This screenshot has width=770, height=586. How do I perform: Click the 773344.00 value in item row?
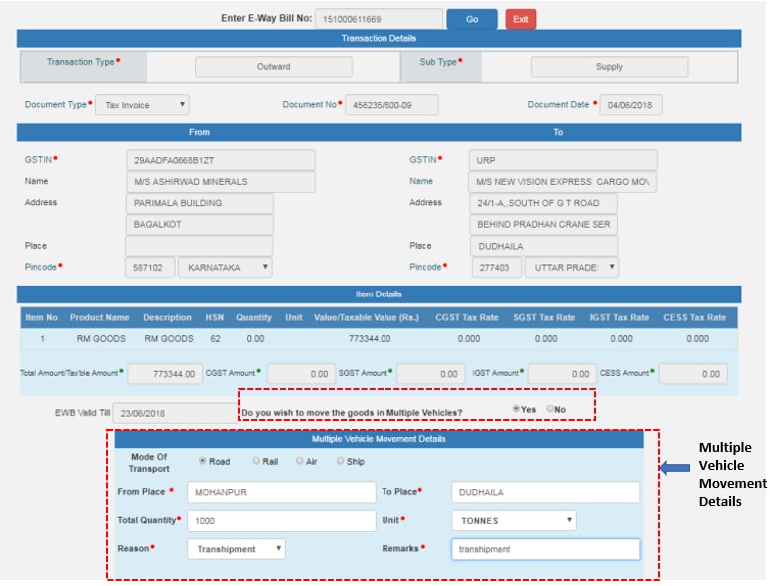point(370,339)
